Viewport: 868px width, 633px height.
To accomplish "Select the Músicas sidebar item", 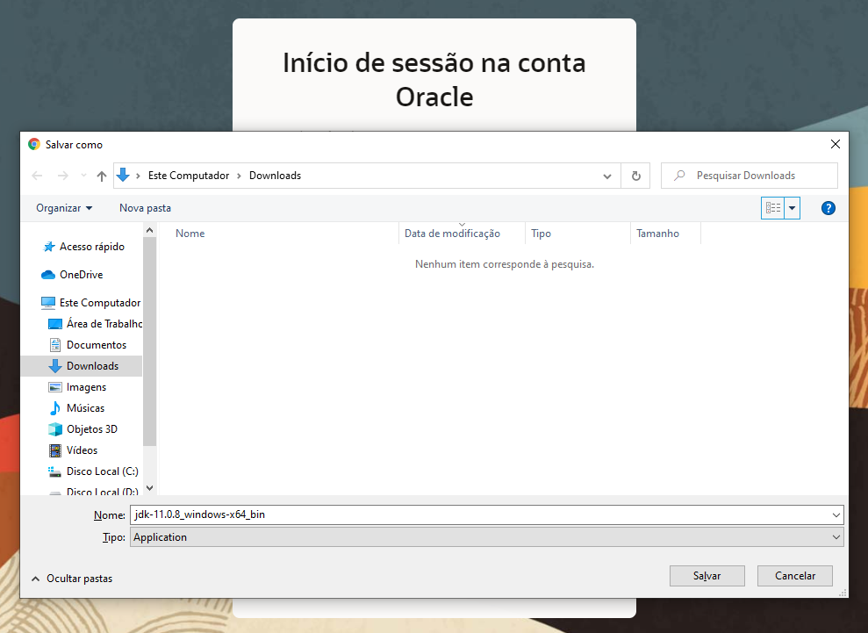I will tap(88, 407).
